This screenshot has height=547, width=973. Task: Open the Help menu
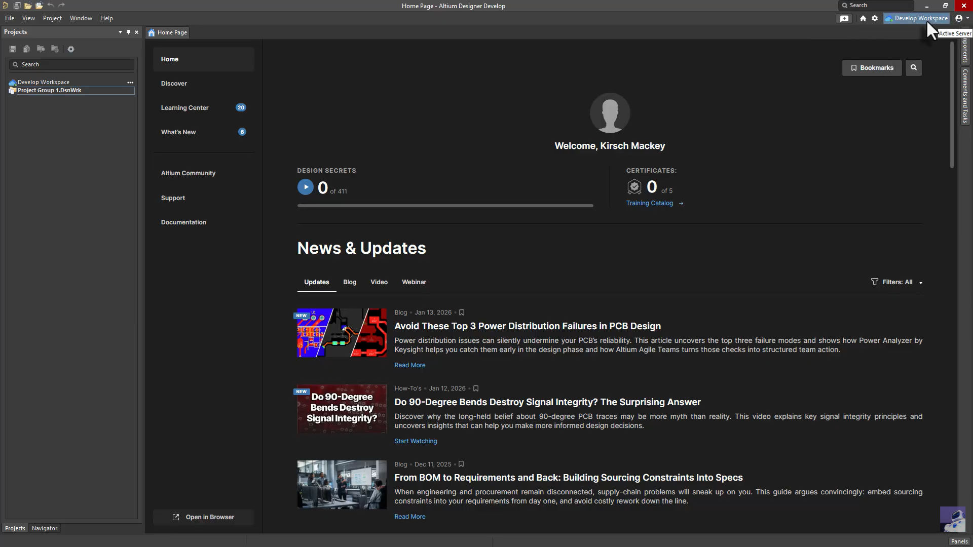106,18
